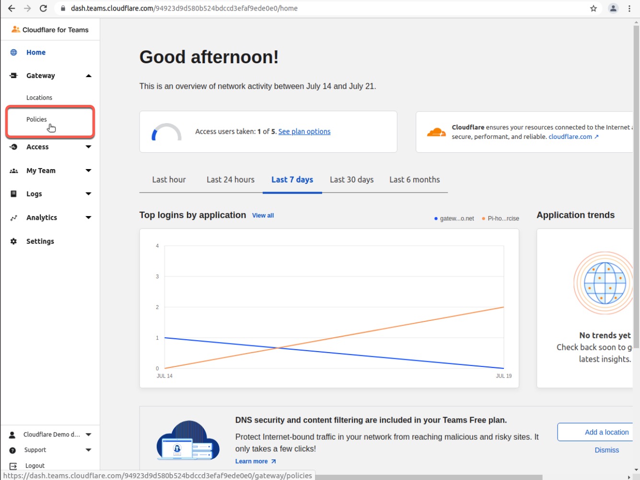Click the Logs book icon

click(14, 194)
